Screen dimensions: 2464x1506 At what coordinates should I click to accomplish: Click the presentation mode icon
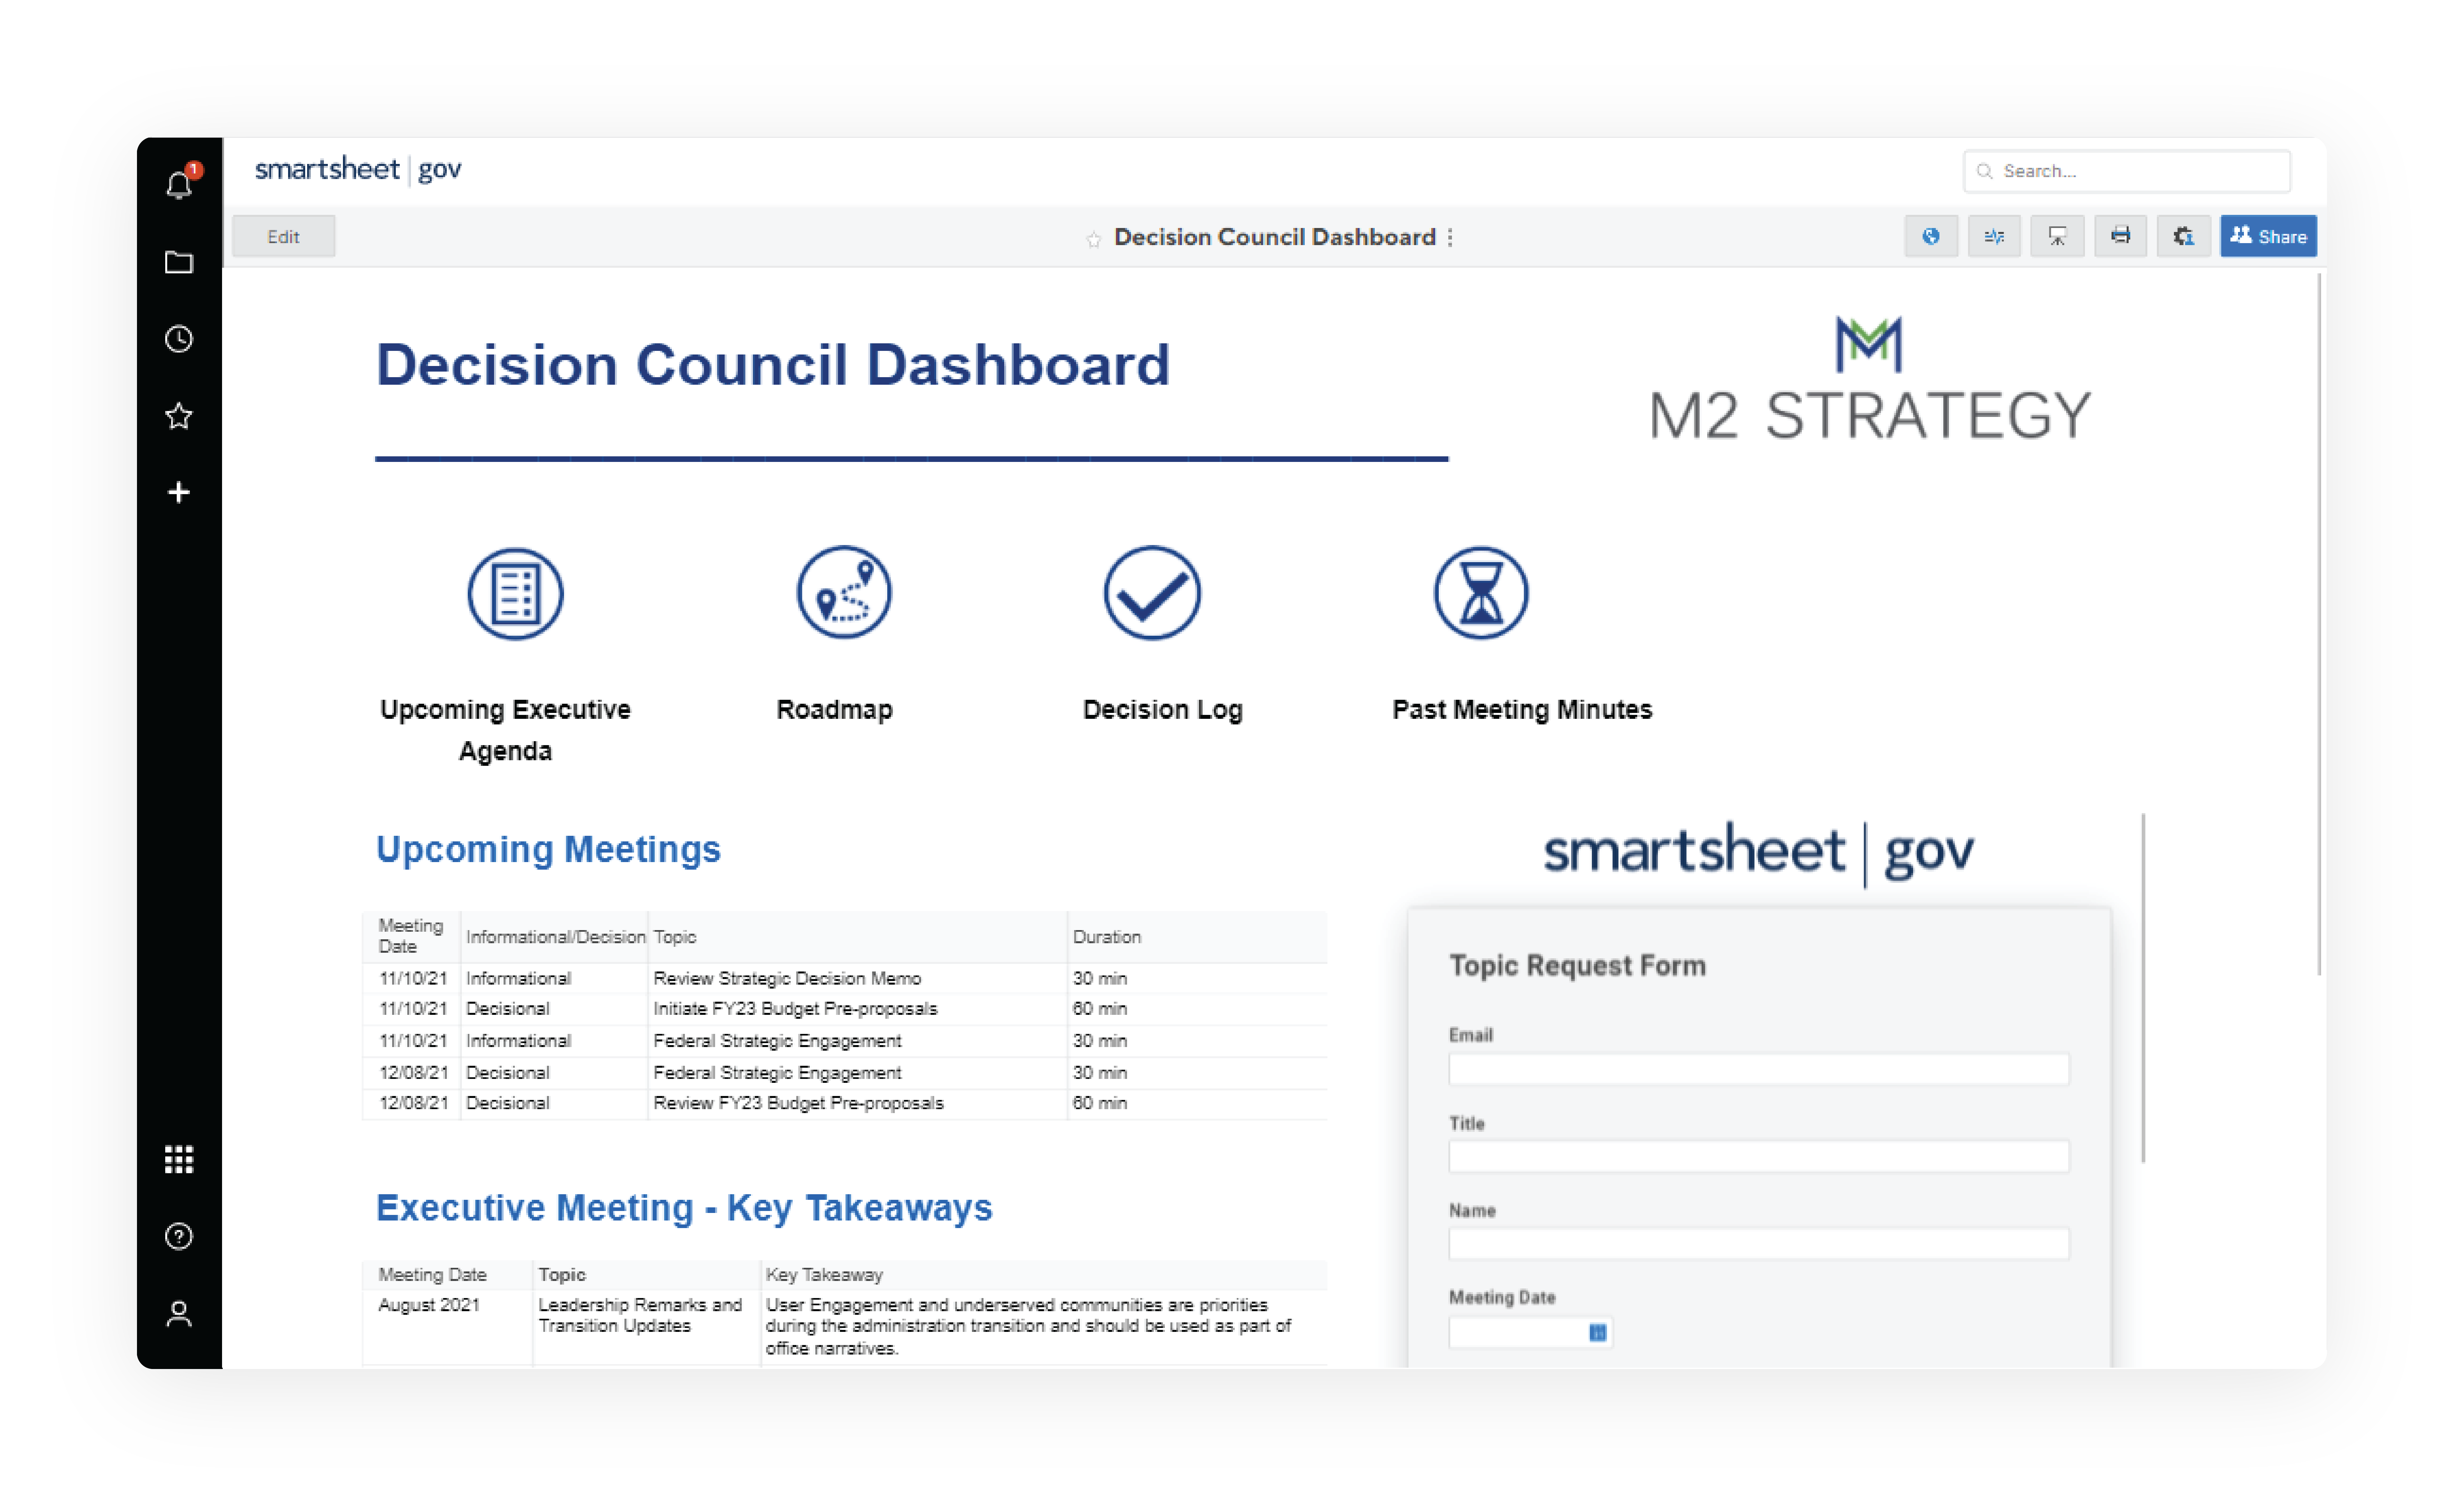click(x=2057, y=237)
